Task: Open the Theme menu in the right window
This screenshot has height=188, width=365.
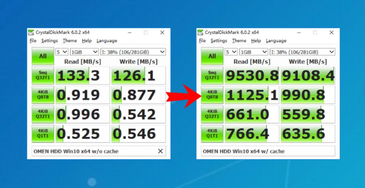Action: click(239, 41)
